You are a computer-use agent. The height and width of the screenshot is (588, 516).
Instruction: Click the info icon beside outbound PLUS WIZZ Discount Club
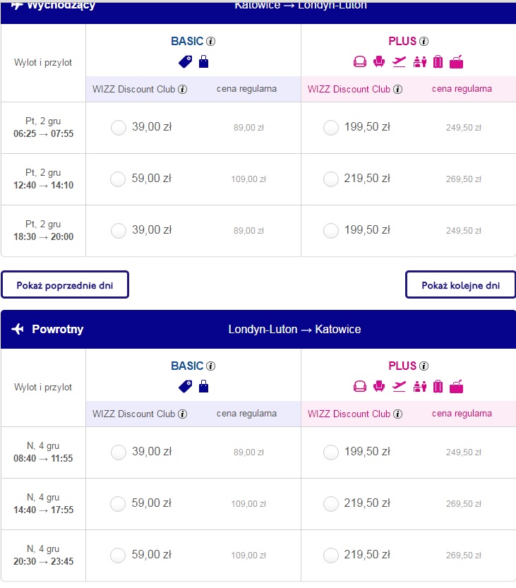pyautogui.click(x=398, y=89)
